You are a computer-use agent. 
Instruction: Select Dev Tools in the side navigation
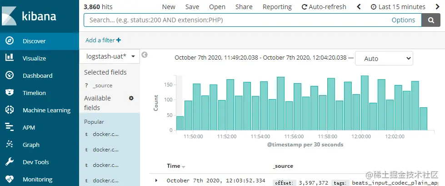pos(36,162)
